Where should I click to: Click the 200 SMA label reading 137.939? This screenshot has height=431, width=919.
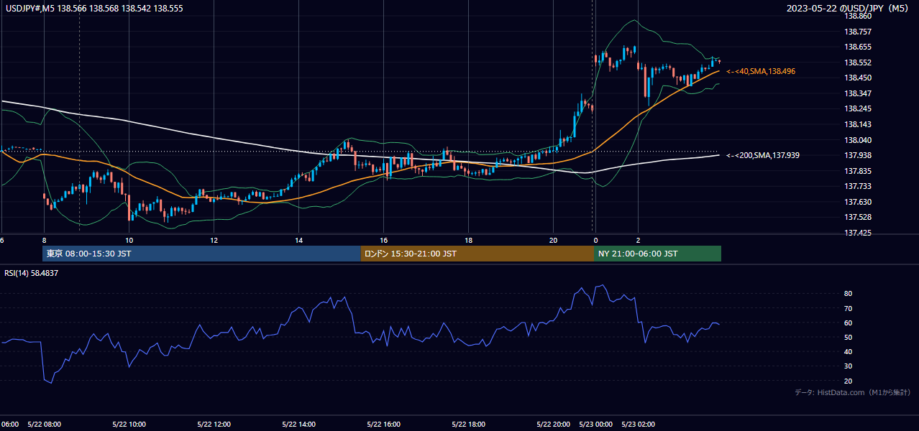coord(763,155)
